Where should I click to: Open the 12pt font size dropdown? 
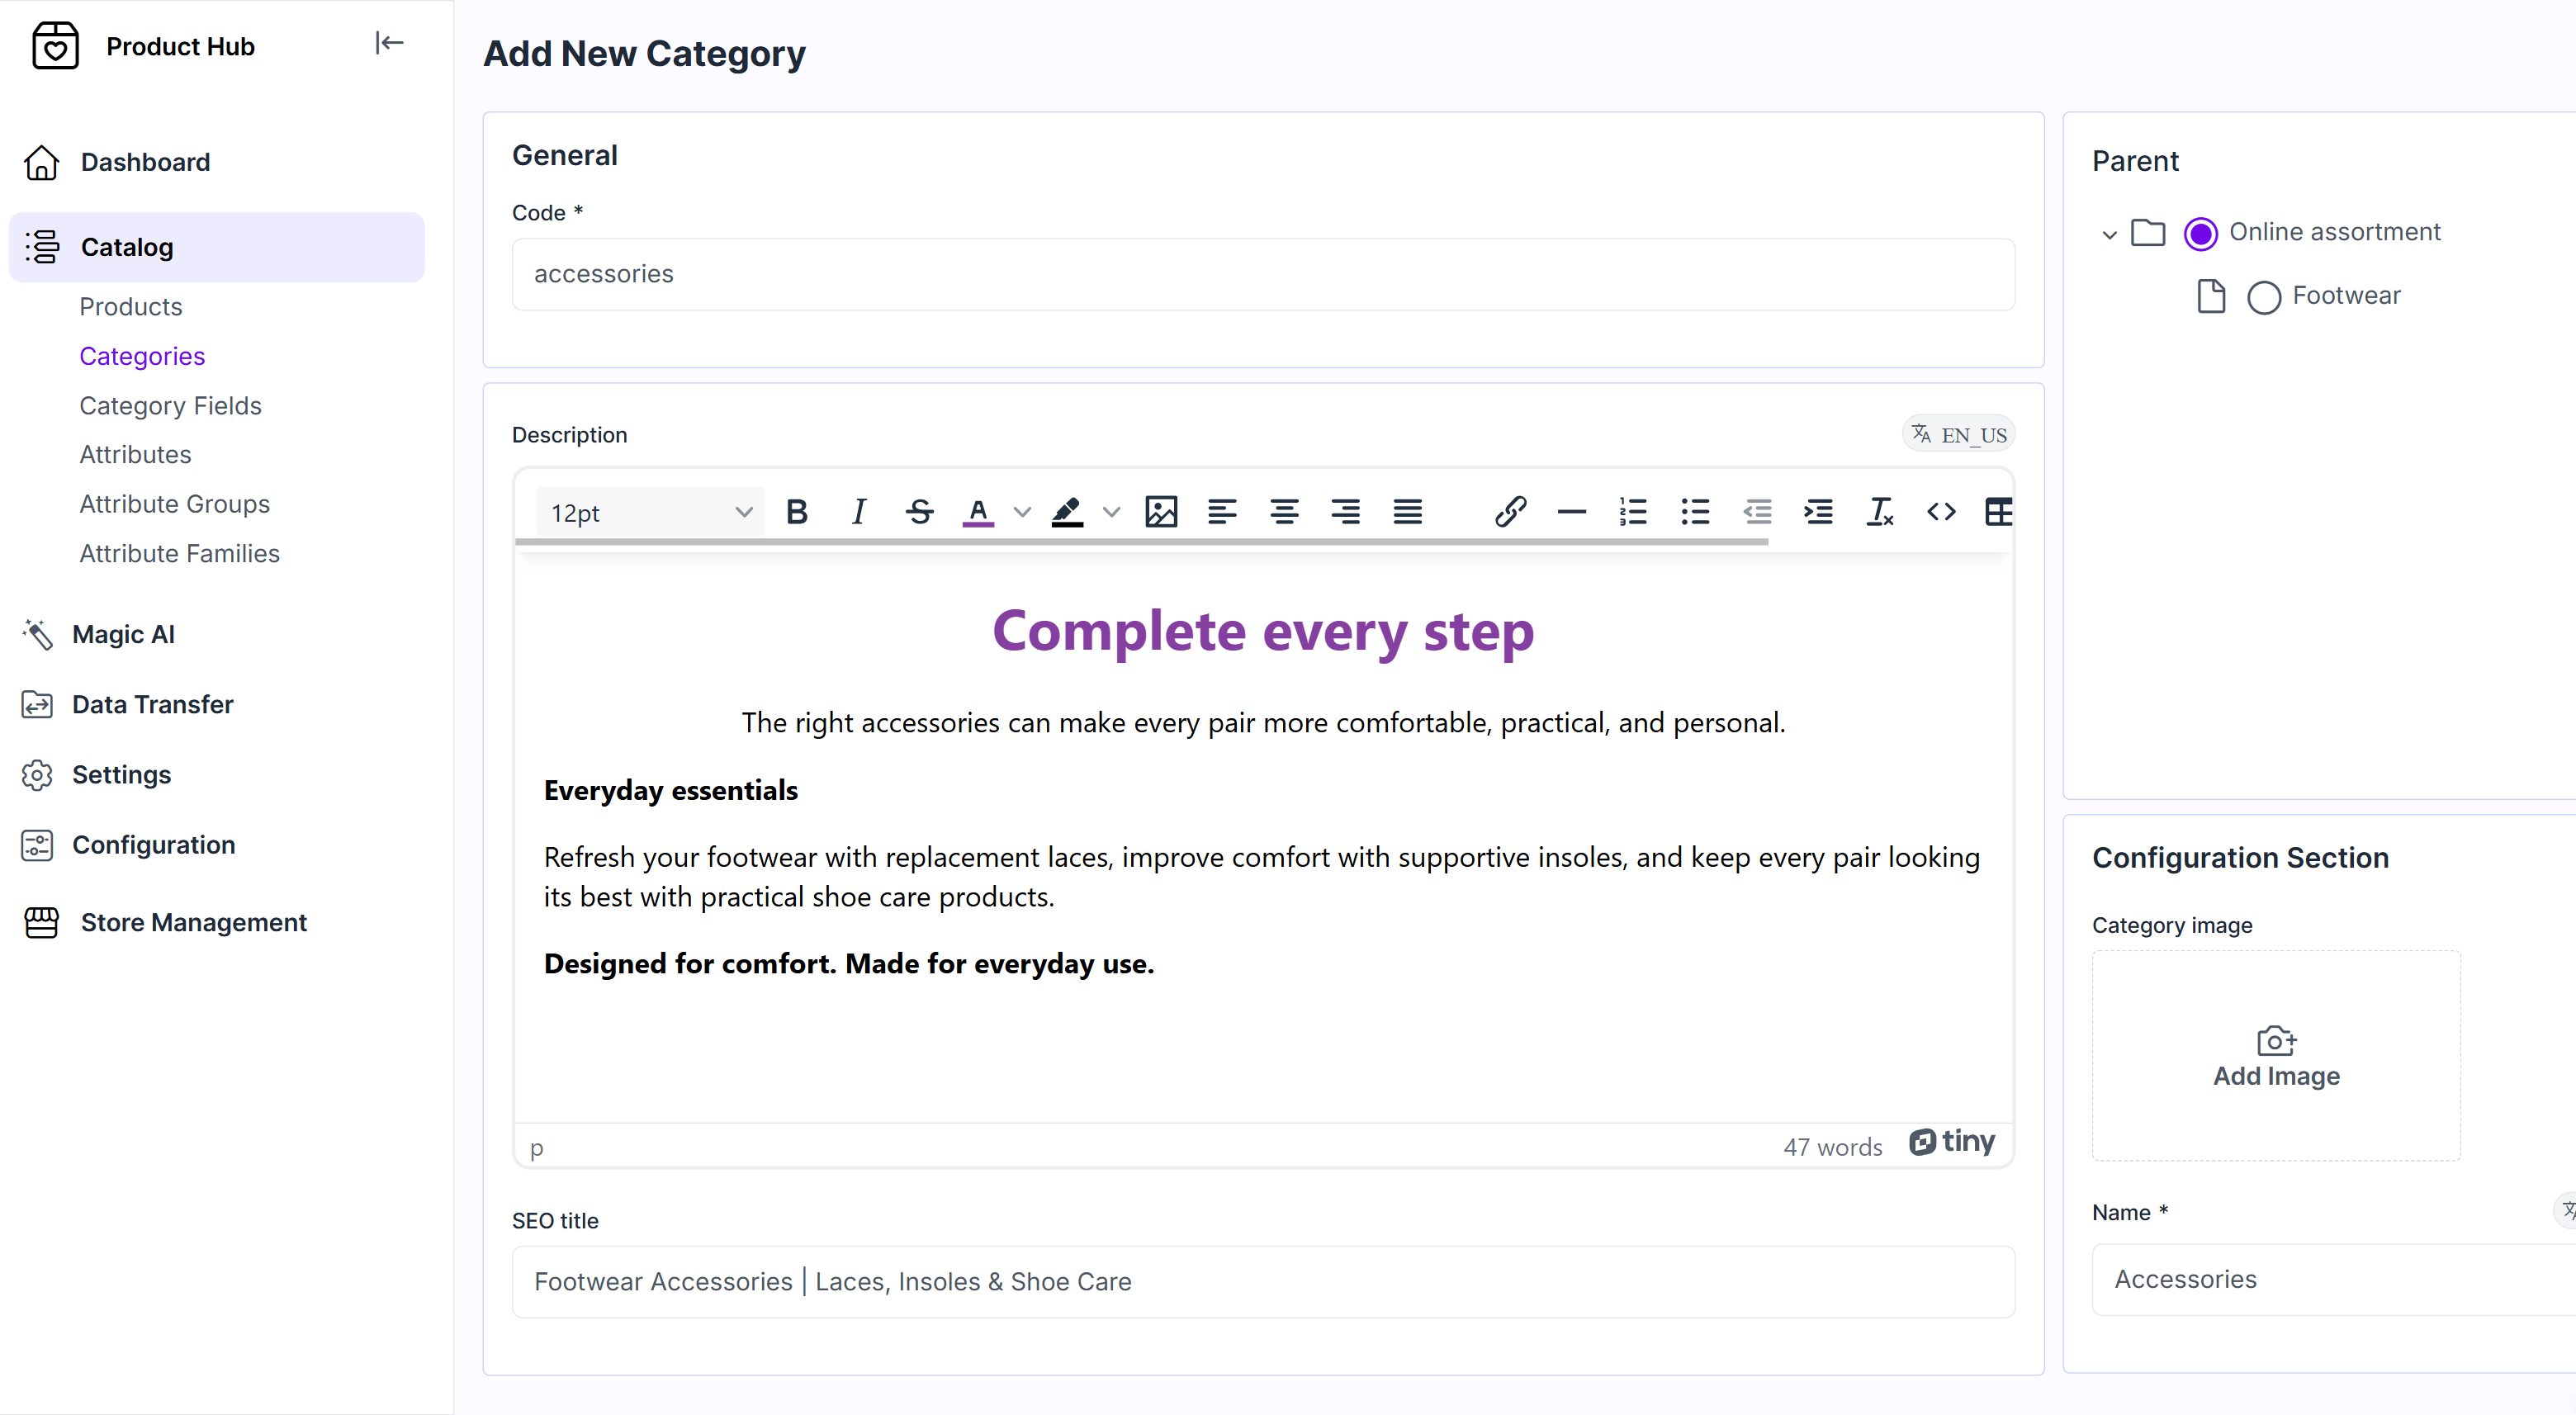650,513
